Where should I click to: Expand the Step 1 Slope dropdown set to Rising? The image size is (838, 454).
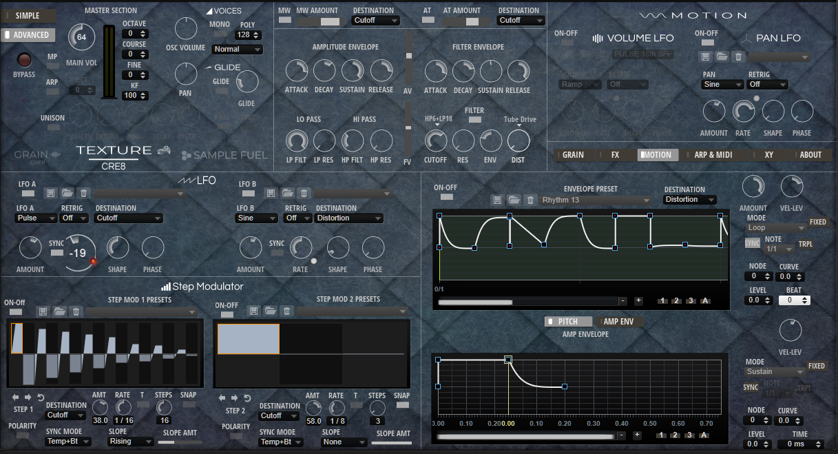[131, 442]
